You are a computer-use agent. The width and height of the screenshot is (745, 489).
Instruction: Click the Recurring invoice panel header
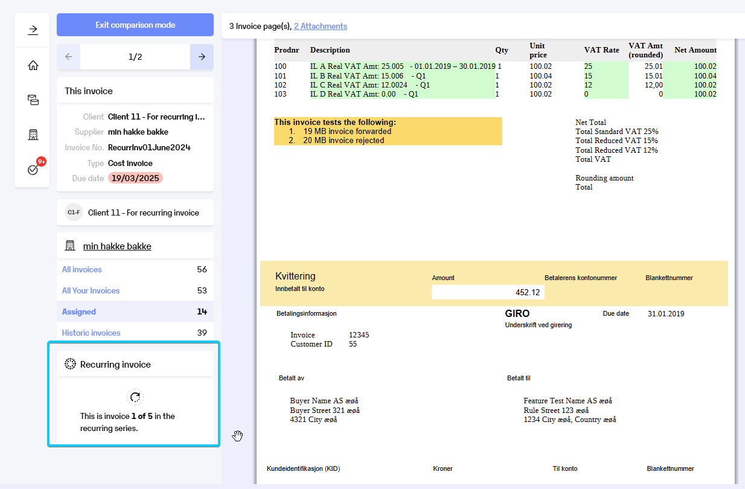tap(135, 364)
